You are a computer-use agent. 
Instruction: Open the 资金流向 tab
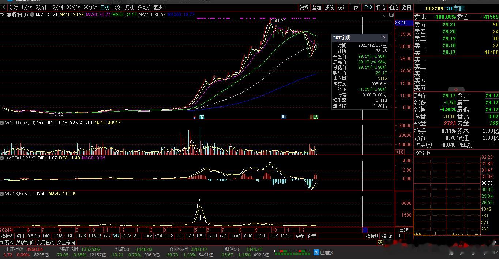[x=66, y=243]
